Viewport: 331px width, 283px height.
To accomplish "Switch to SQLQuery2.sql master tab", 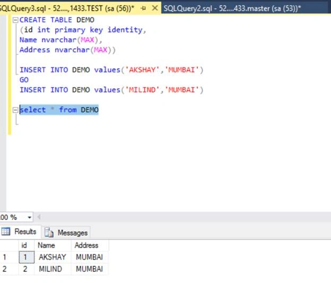I will [232, 8].
